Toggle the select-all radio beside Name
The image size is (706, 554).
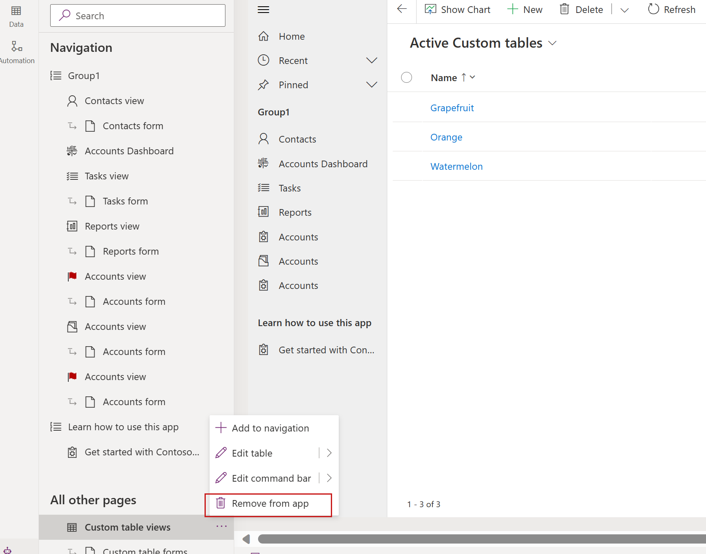point(407,77)
